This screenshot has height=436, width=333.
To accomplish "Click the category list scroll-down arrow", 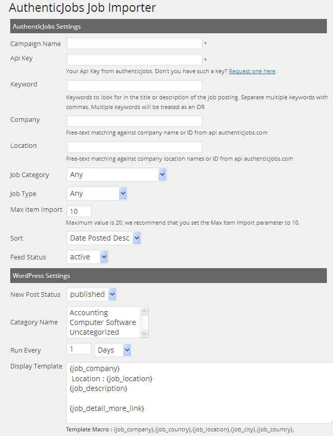I will (144, 333).
